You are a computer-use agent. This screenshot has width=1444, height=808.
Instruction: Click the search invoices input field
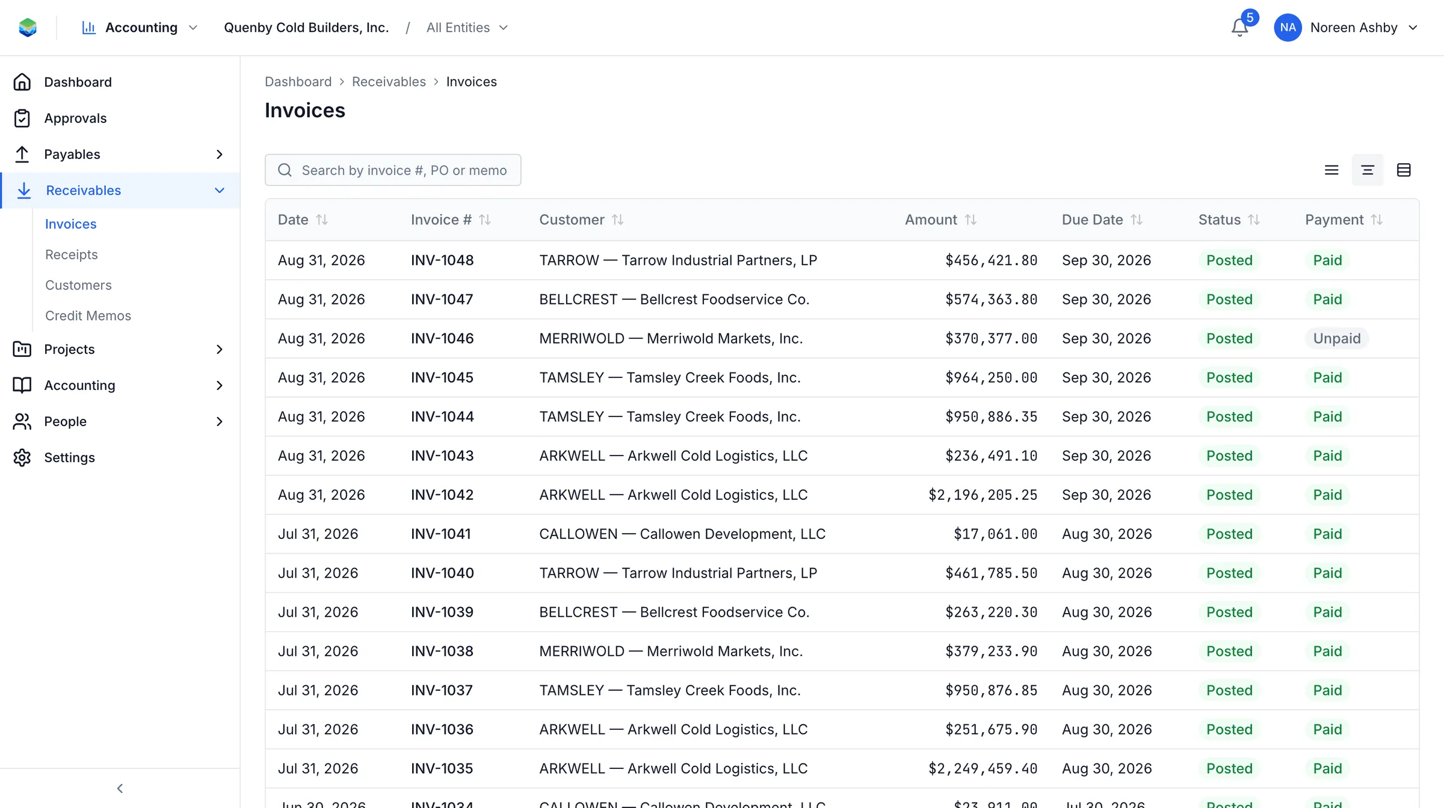pyautogui.click(x=393, y=170)
